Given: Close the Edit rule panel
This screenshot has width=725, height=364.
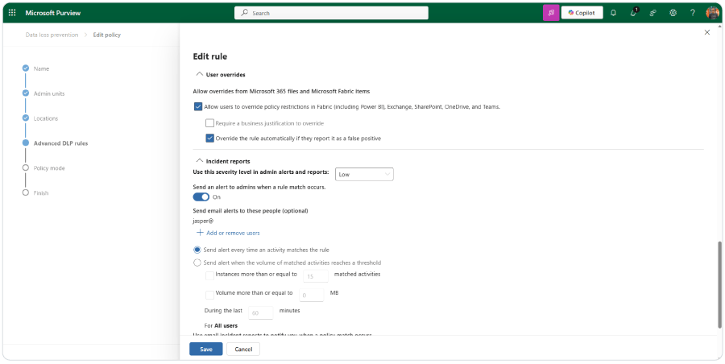Looking at the screenshot, I should pos(707,32).
